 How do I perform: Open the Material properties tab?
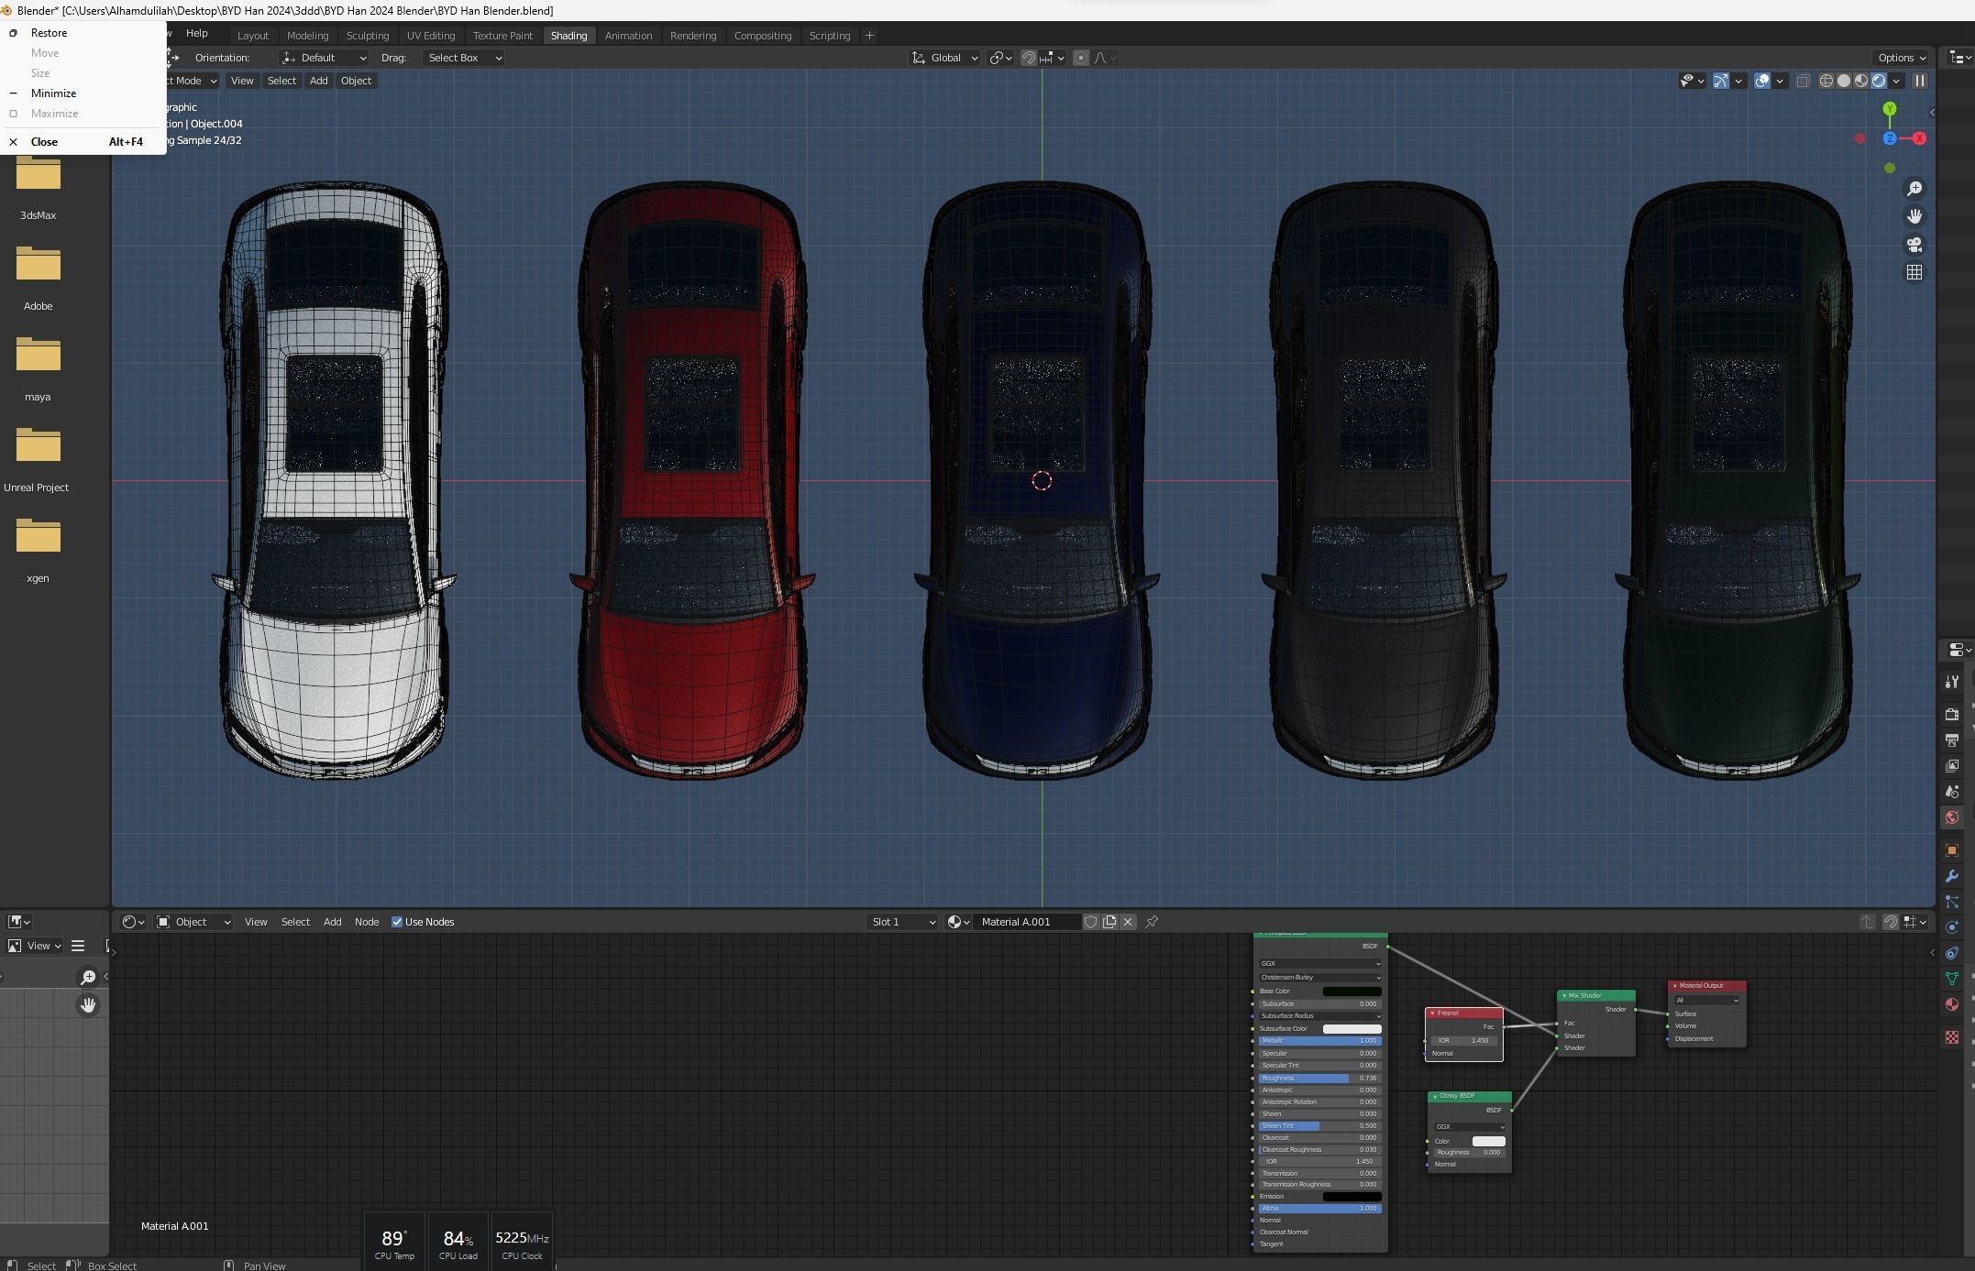point(1951,1004)
